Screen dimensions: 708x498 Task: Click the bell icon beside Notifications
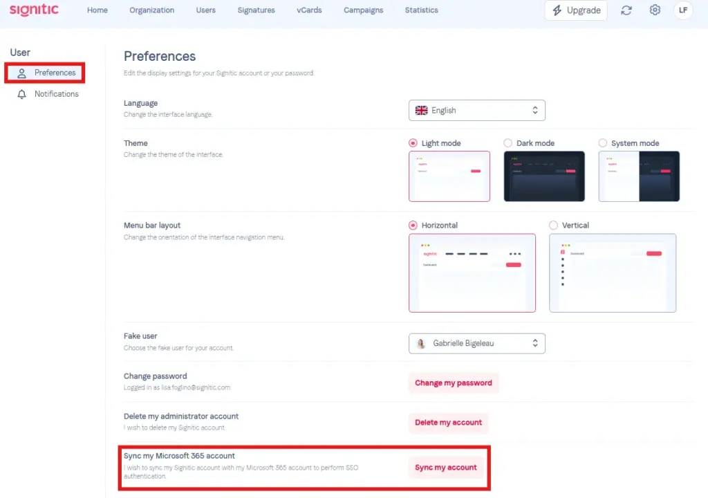pos(21,94)
